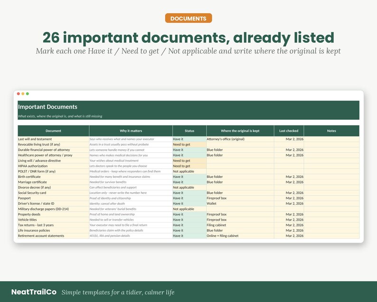Screen dimensions: 377x302
Task: Click the Marriage certificate cell
Action: (53, 182)
